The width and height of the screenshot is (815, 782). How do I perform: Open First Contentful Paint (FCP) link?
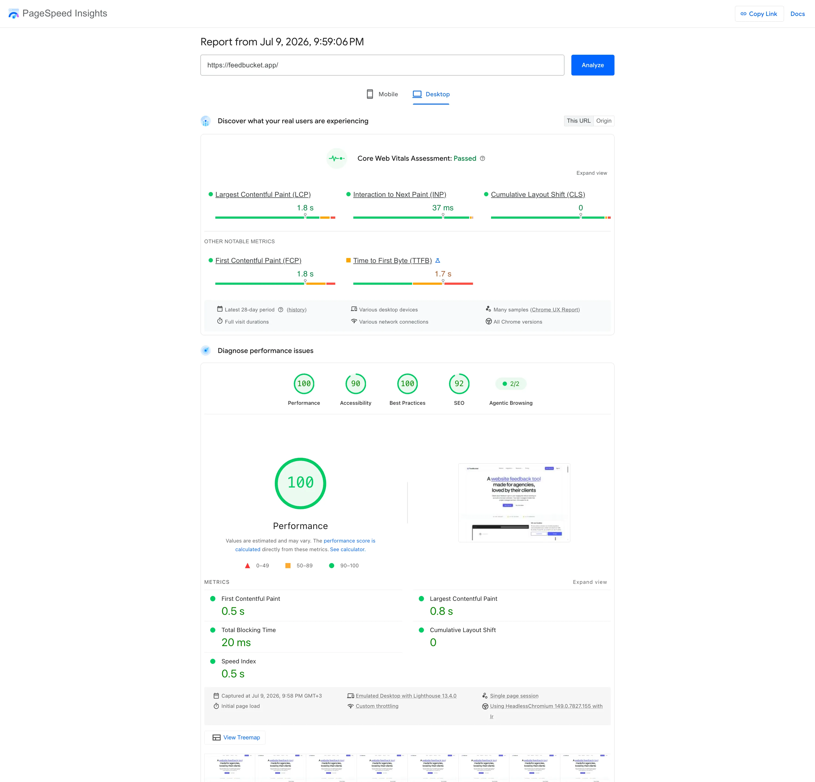pyautogui.click(x=258, y=260)
